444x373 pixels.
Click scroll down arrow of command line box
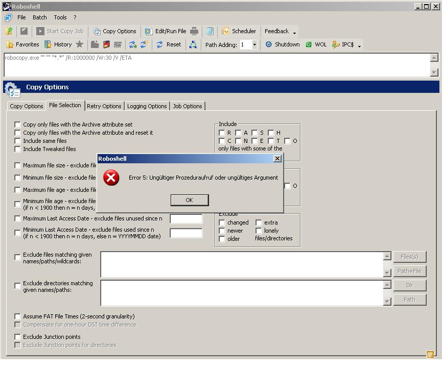coord(434,72)
